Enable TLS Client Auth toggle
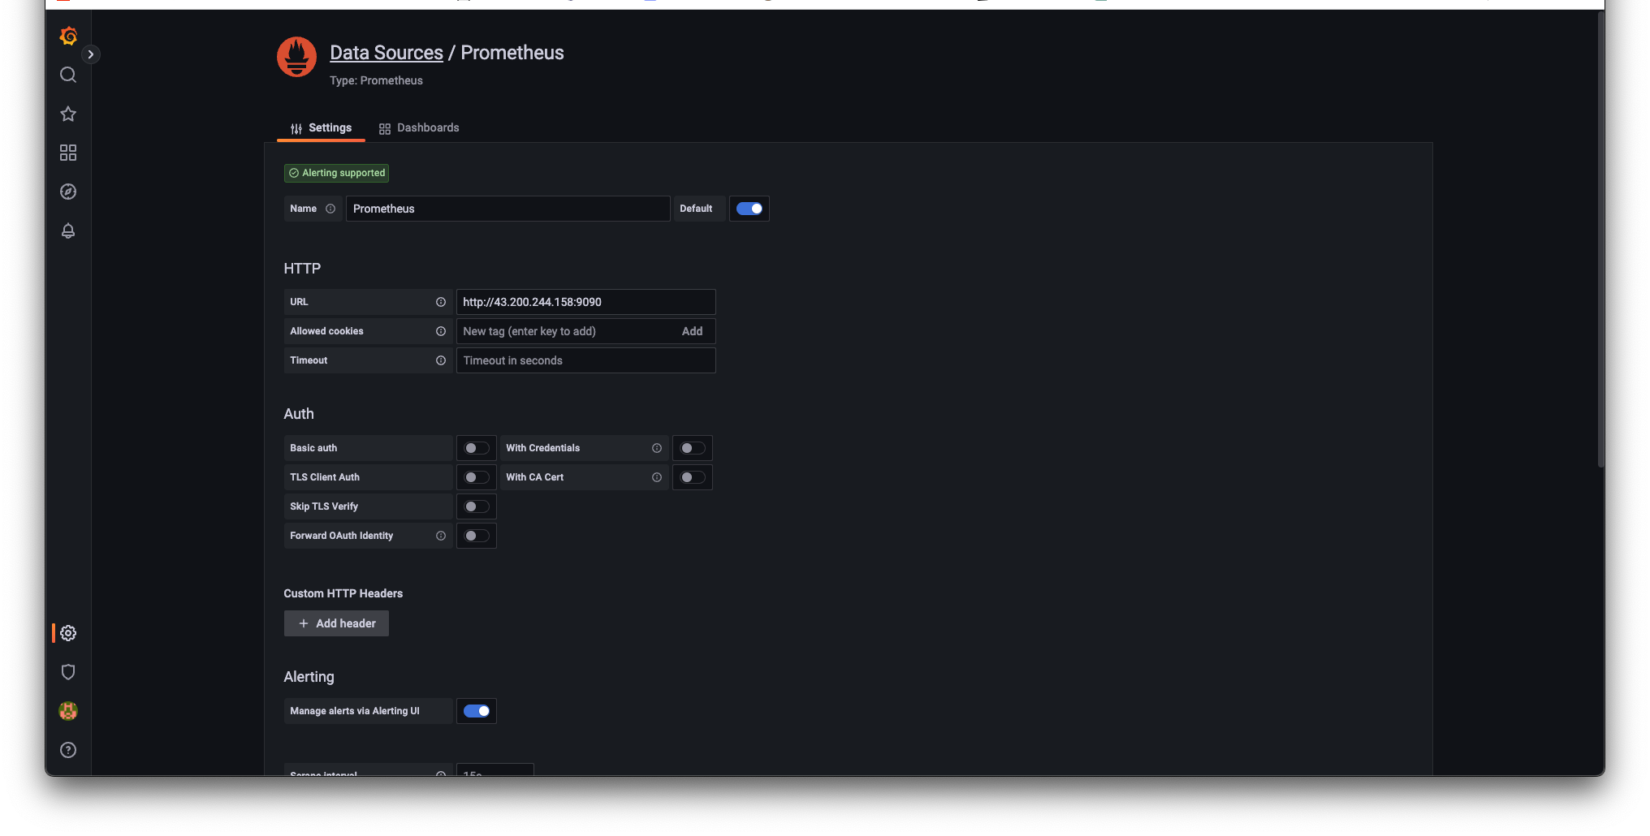 tap(477, 477)
